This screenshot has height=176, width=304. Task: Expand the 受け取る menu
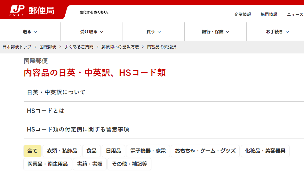(92, 32)
